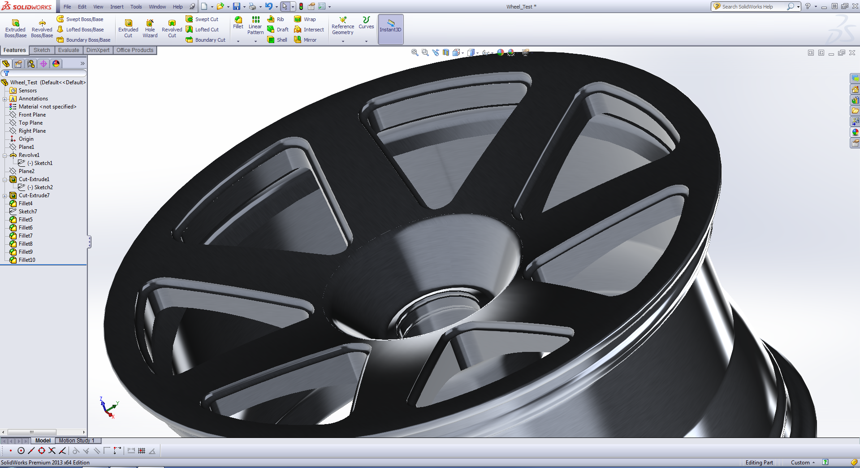Choose the Swept Boss/Base feature
Viewport: 860px width, 468px height.
coord(80,19)
